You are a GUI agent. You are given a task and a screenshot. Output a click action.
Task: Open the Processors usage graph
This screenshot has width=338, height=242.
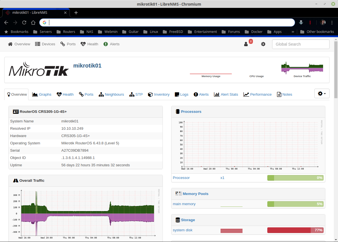pos(248,145)
